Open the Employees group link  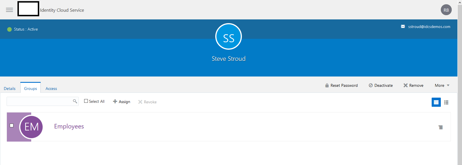pos(69,126)
